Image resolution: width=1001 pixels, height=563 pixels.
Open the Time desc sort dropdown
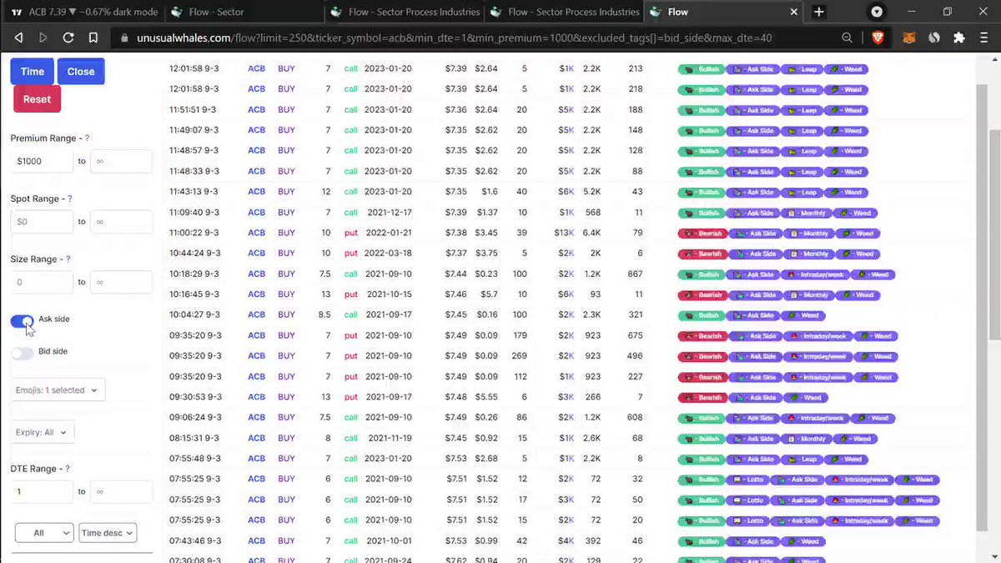tap(108, 532)
